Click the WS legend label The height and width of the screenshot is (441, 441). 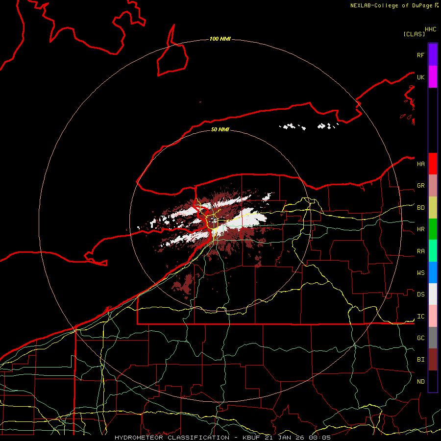point(420,272)
